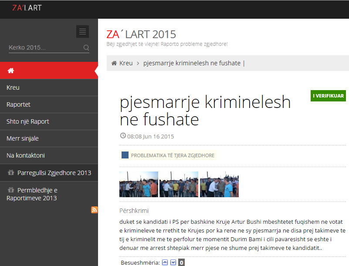Downvote the report credibility with the down arrow
Viewport: 349px width, 266px height.
173,262
